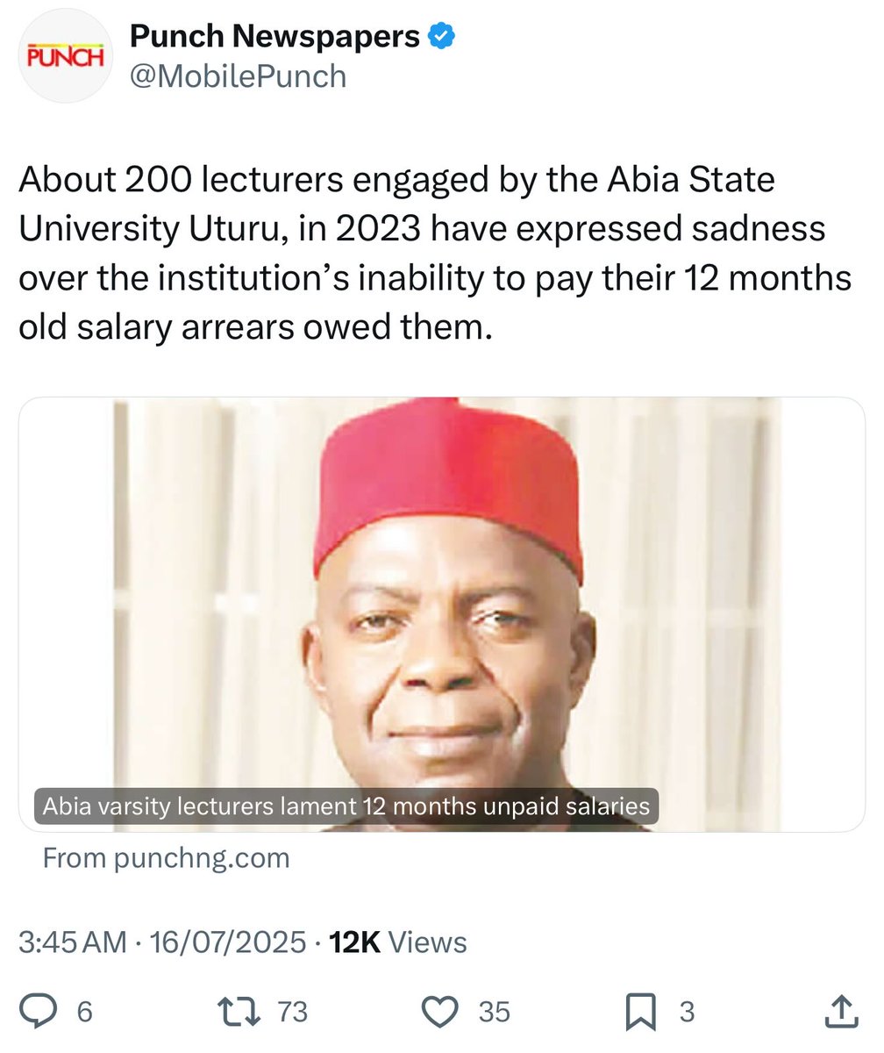Screen dimensions: 884x1053
Task: Click the 73 retweets count
Action: [292, 1013]
